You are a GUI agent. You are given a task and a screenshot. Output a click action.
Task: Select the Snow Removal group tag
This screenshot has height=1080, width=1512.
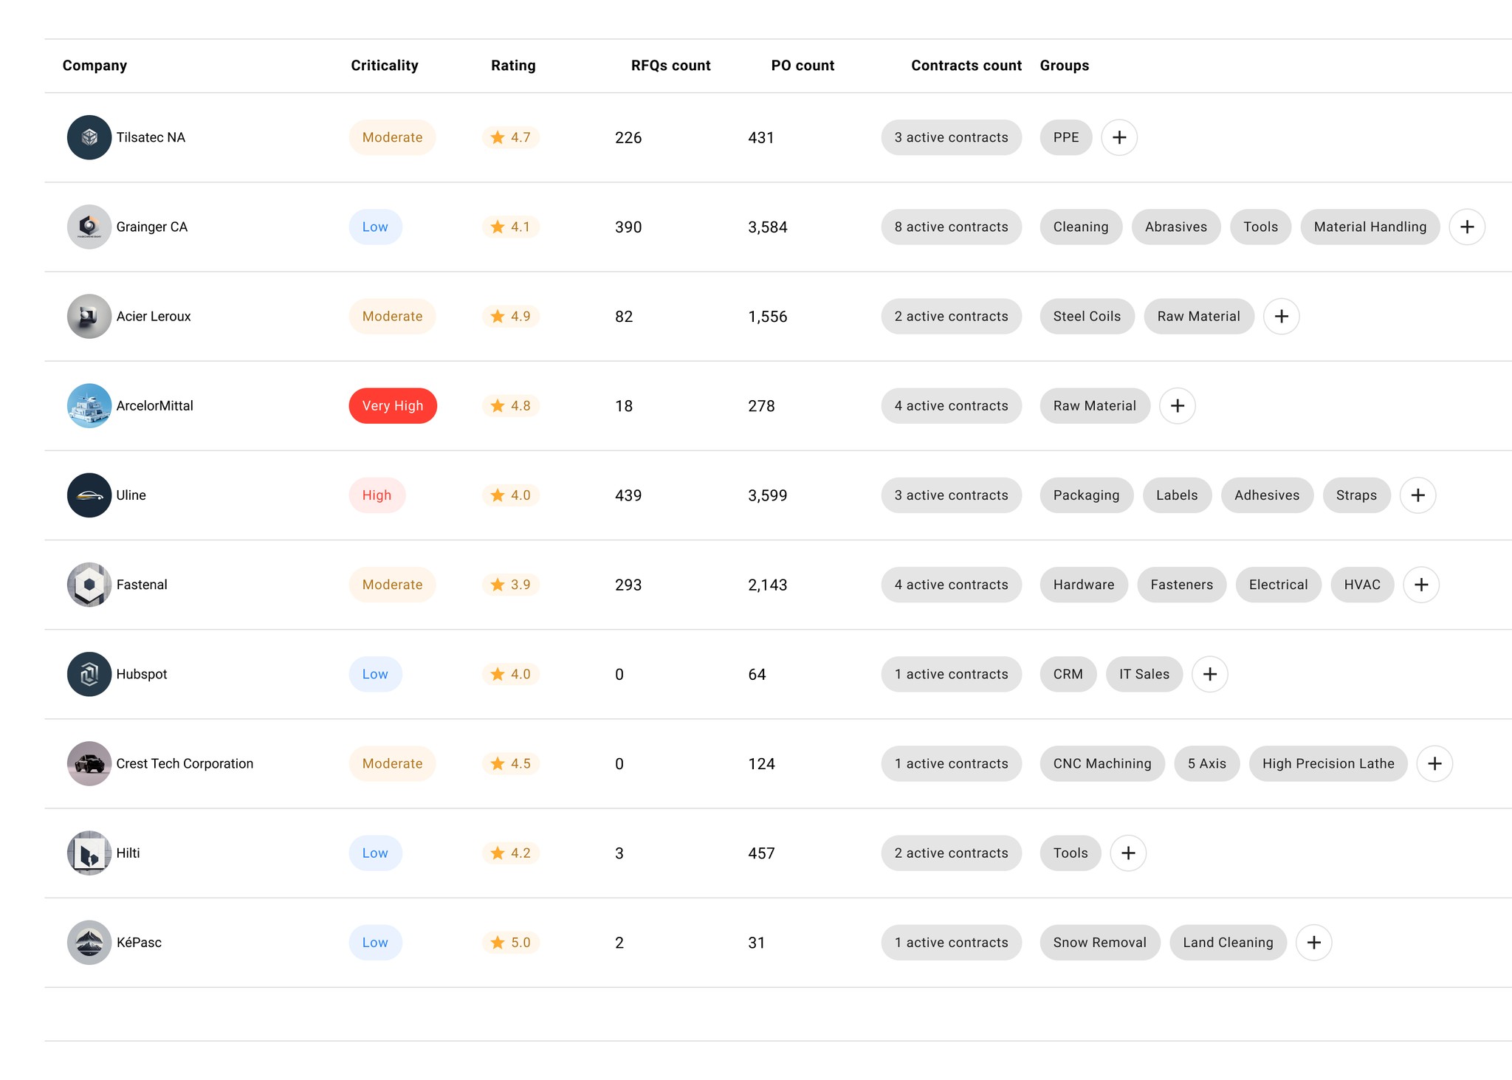click(x=1100, y=942)
